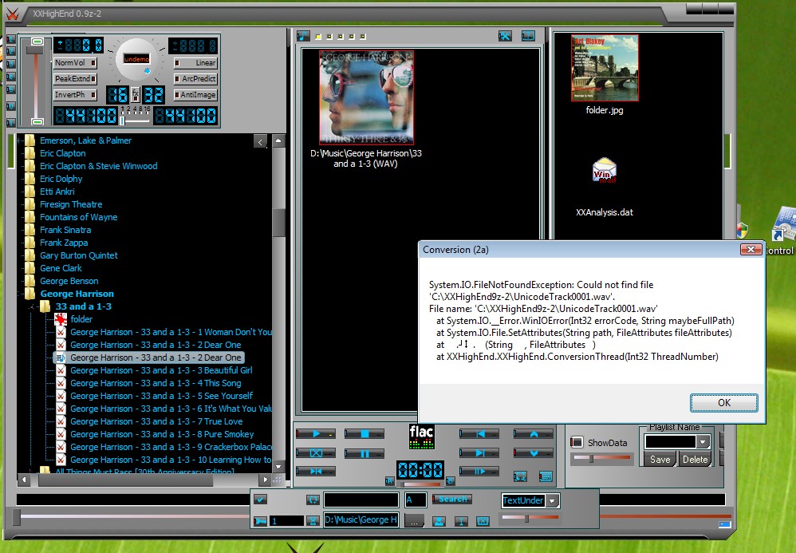This screenshot has width=796, height=553.
Task: Click the down chevron transport button
Action: [x=533, y=453]
